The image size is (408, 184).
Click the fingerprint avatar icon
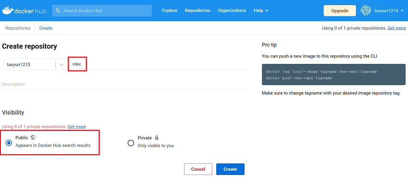click(366, 11)
